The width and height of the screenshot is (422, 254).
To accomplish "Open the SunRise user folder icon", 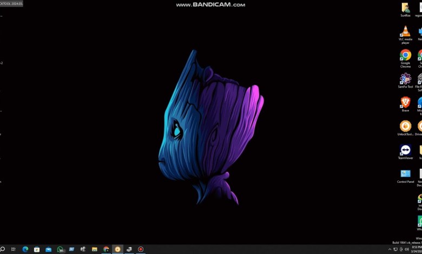I will [405, 10].
